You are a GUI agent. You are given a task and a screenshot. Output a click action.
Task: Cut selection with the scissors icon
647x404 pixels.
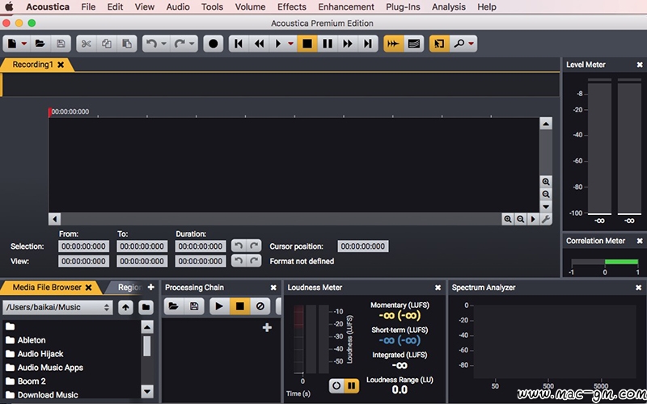pos(87,44)
